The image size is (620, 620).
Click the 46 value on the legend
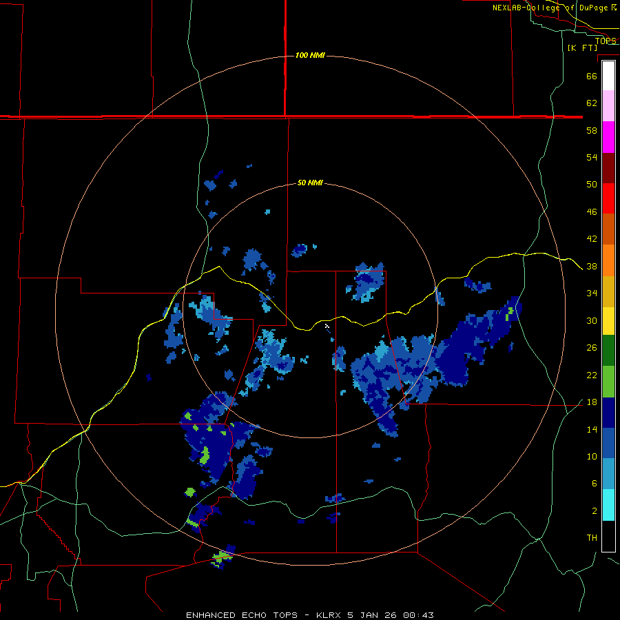point(592,211)
